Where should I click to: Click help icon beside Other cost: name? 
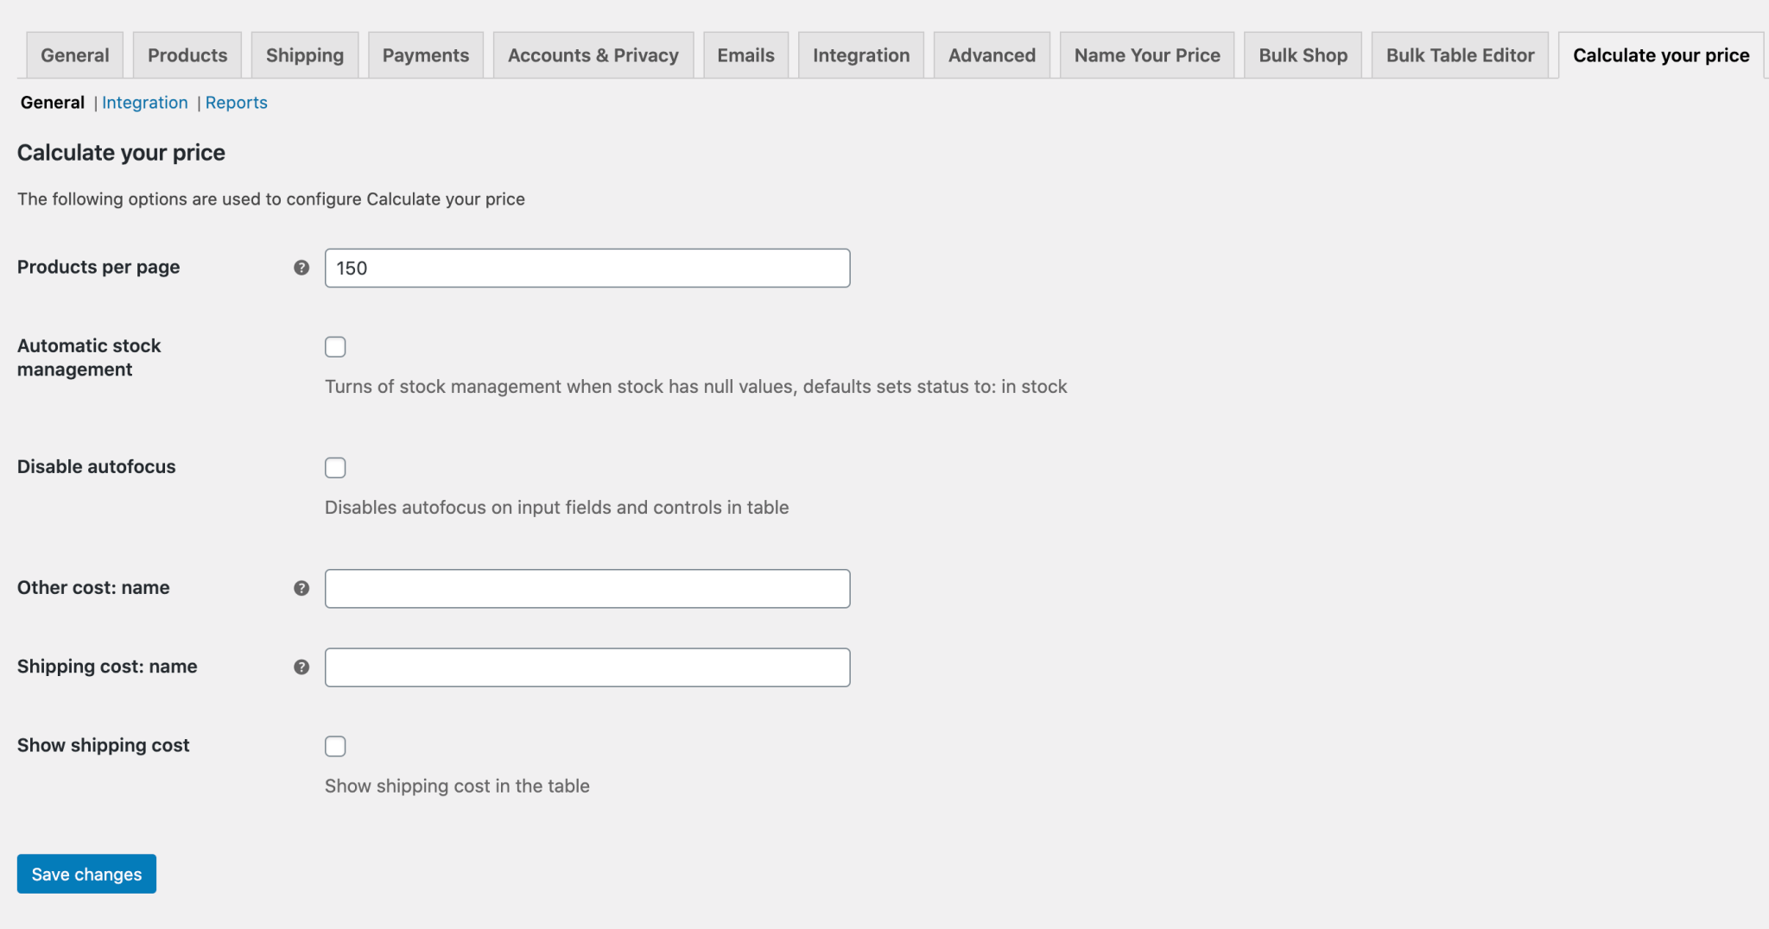301,588
